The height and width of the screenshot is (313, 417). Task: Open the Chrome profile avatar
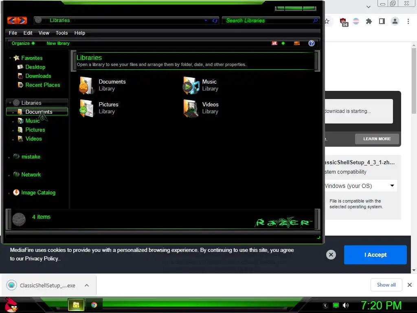pyautogui.click(x=395, y=21)
